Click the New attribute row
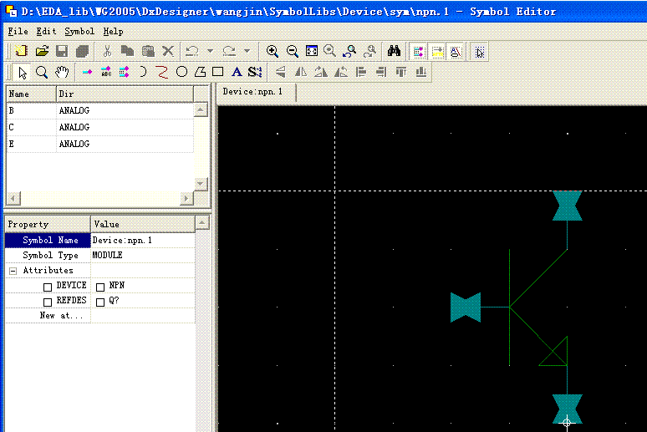This screenshot has height=432, width=647. pos(99,316)
